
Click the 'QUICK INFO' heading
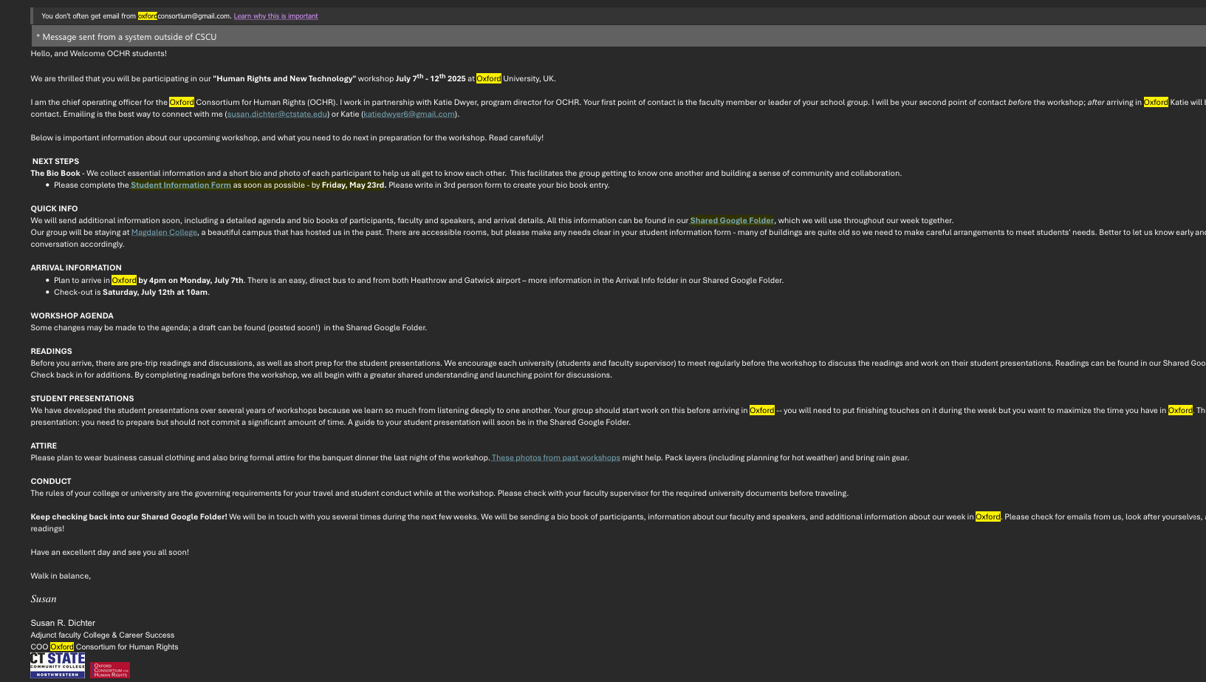tap(54, 209)
